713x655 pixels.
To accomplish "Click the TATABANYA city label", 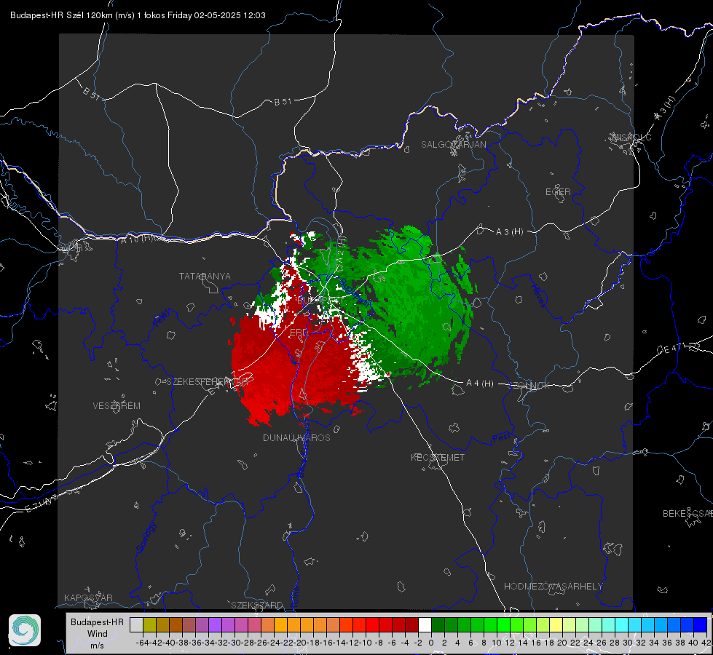I will tap(205, 277).
